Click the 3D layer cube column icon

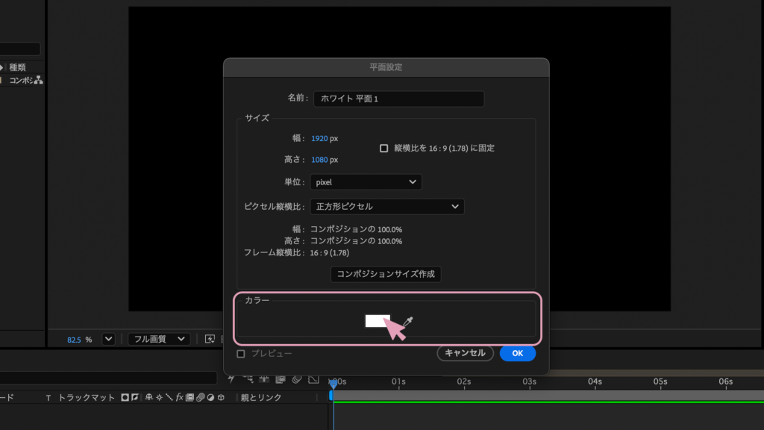(221, 397)
